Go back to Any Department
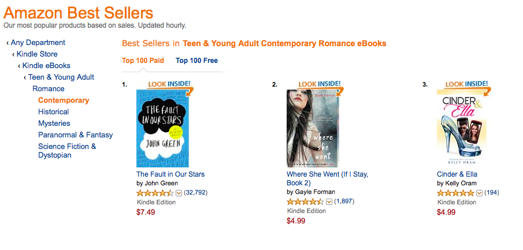This screenshot has width=523, height=250. pos(38,42)
